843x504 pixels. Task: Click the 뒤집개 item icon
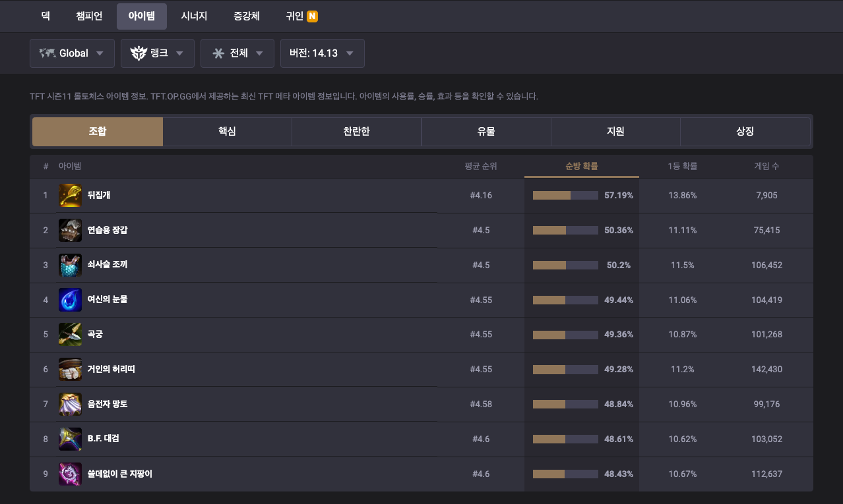[x=70, y=196]
